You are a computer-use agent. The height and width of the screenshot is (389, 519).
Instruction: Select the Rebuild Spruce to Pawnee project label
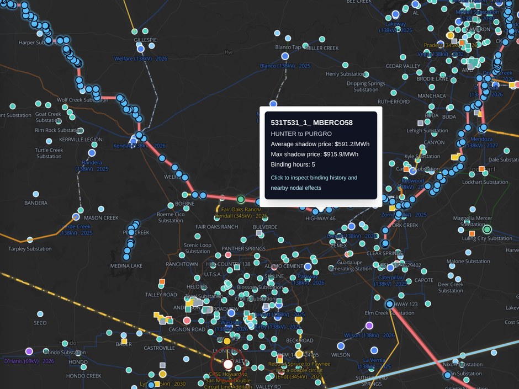pos(299,370)
